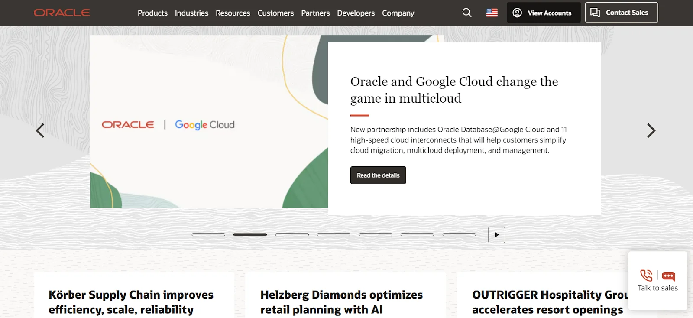This screenshot has height=318, width=693.
Task: Open the Partners menu
Action: [315, 13]
